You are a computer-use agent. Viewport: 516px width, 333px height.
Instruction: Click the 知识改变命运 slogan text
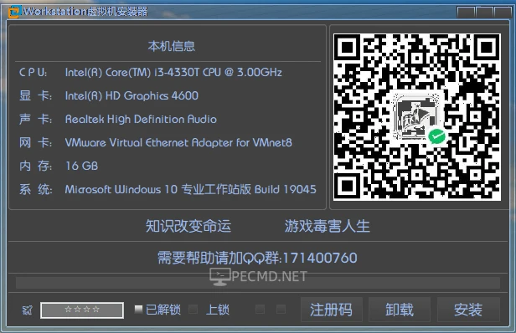[x=188, y=226]
